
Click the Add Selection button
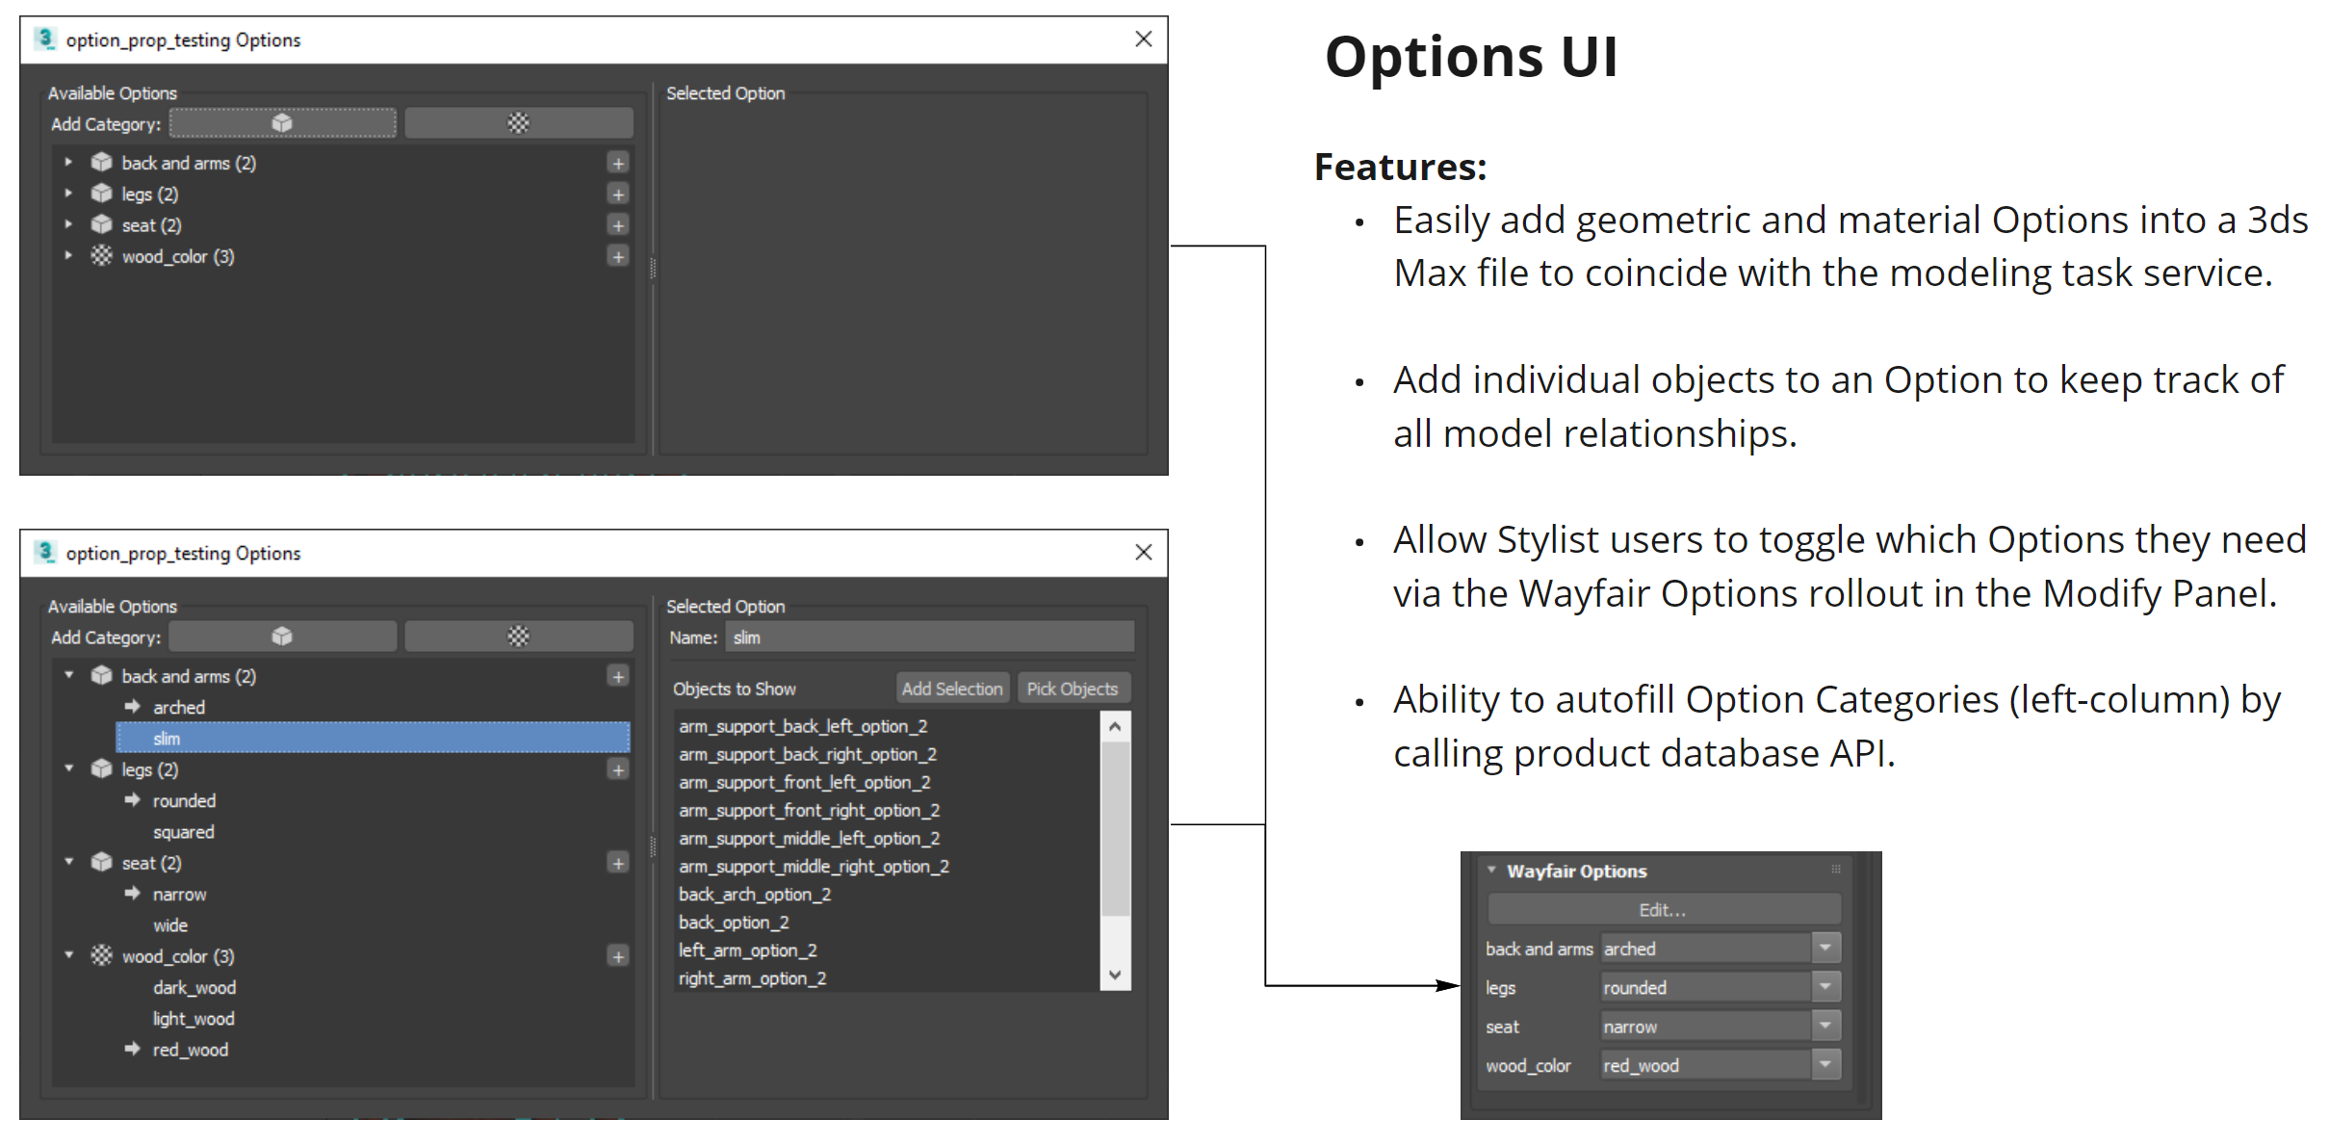click(951, 688)
